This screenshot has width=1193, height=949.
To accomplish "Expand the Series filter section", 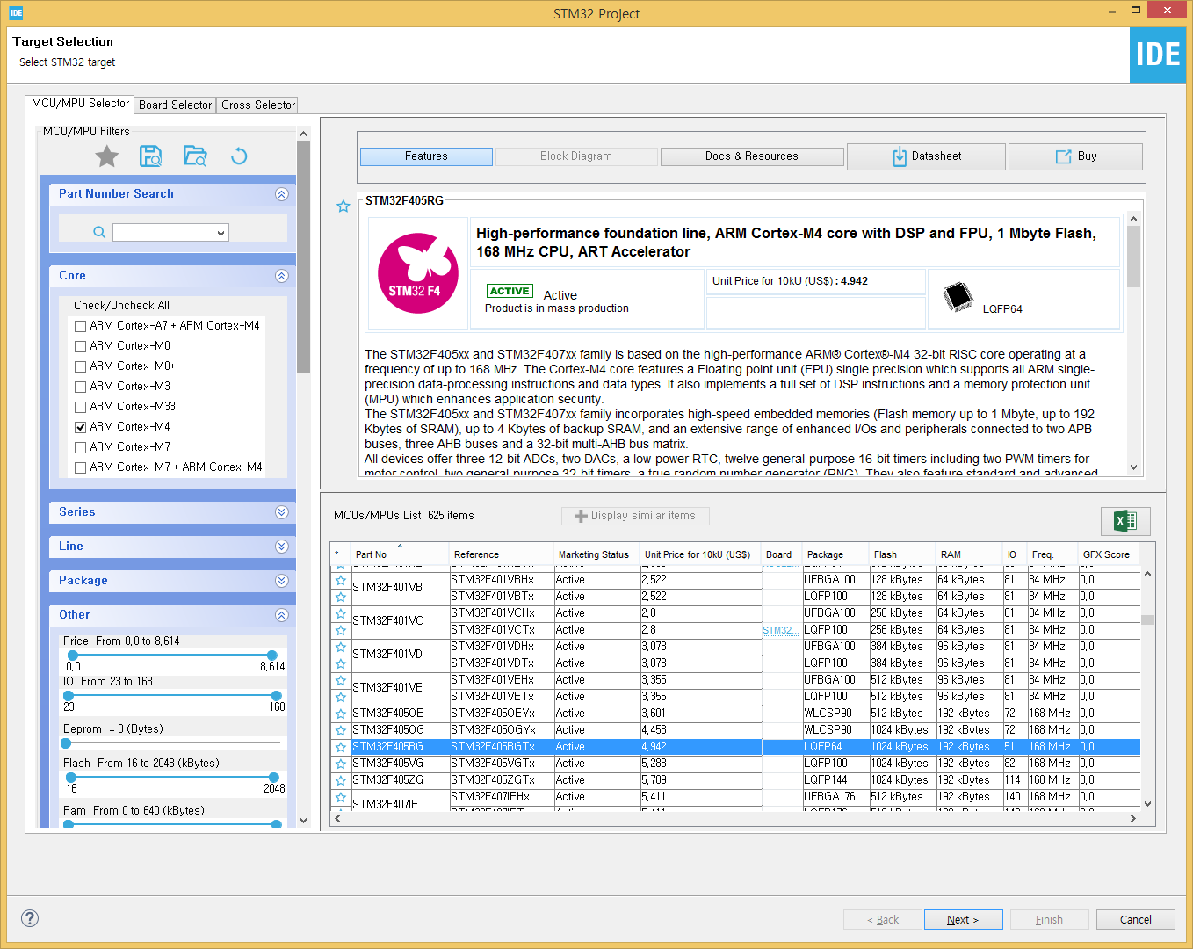I will pos(281,512).
